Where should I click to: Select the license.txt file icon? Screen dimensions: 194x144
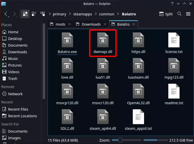click(174, 40)
